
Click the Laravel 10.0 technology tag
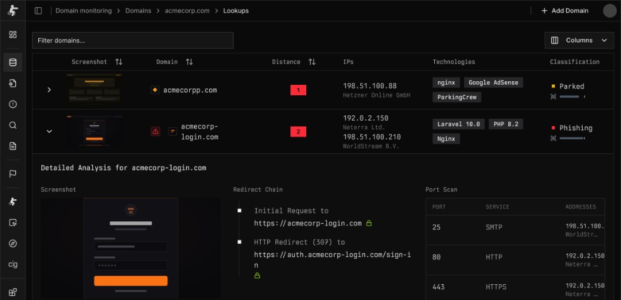458,124
